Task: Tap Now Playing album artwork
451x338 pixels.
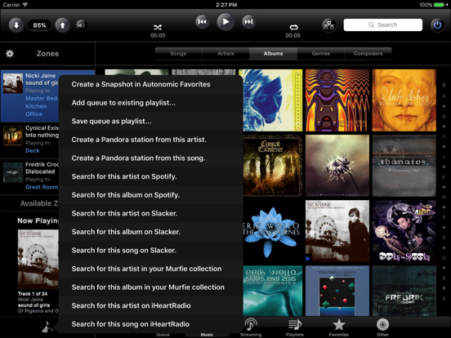Action: (38, 260)
